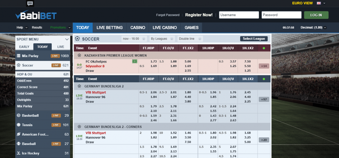Click the Register Now! link
Viewport: 339px width, 158px height.
click(199, 15)
